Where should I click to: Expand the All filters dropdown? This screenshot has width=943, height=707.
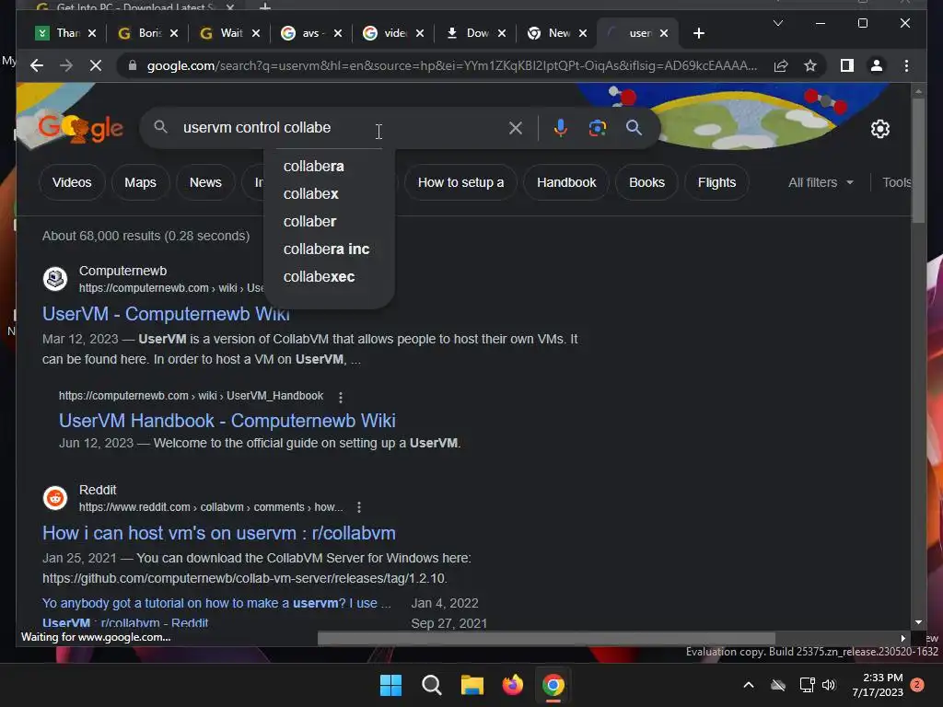[x=821, y=182]
